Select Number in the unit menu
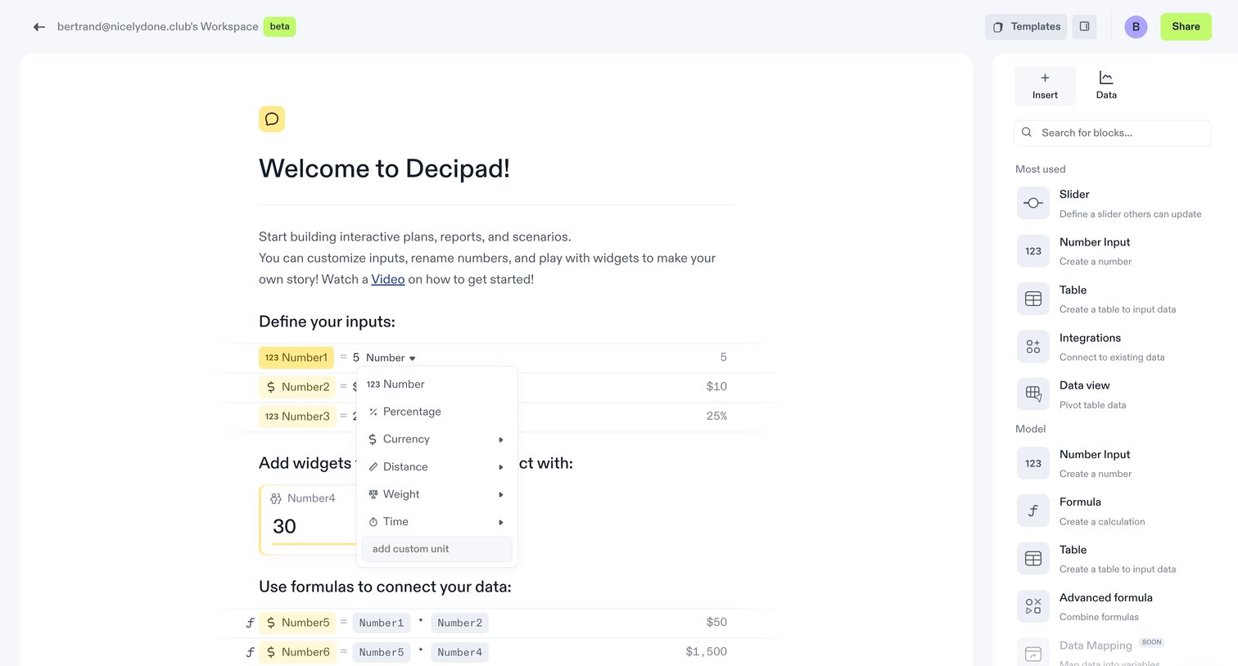This screenshot has width=1238, height=666. coord(436,384)
